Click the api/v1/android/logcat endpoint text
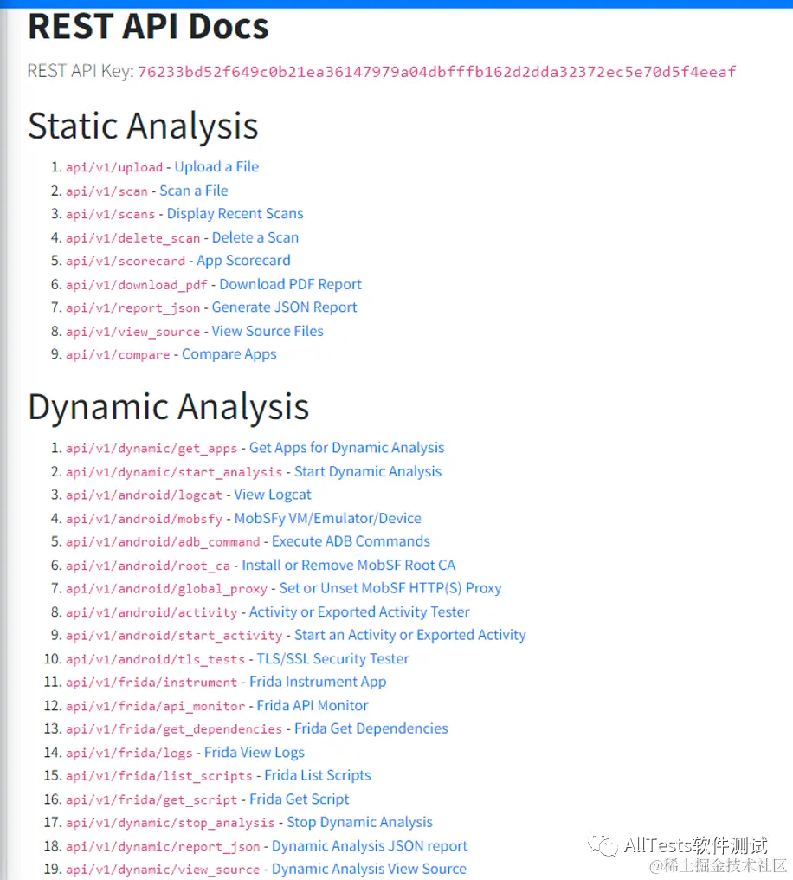 coord(144,495)
